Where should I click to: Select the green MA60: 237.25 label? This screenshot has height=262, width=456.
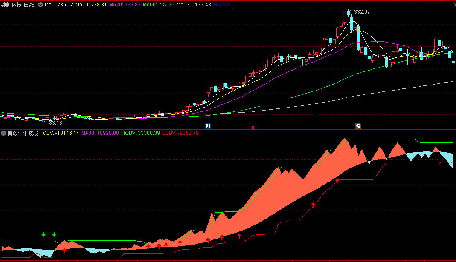click(x=159, y=5)
